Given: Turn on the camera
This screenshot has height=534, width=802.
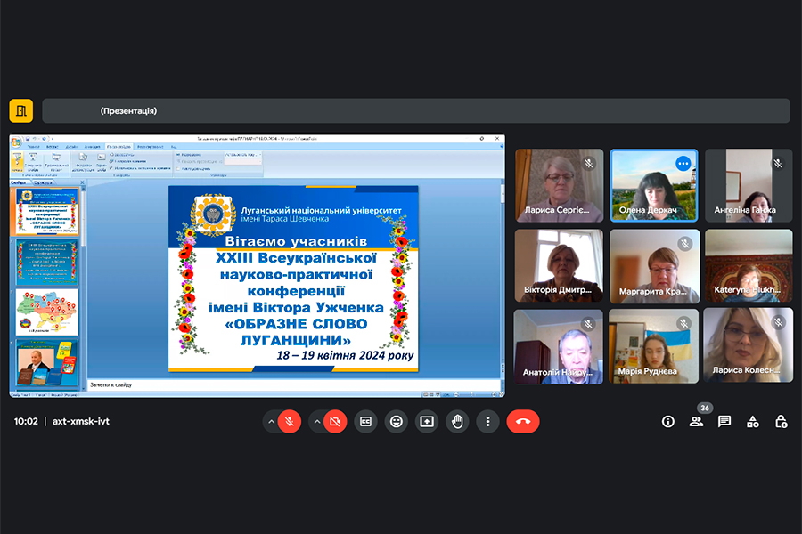Looking at the screenshot, I should coord(335,422).
